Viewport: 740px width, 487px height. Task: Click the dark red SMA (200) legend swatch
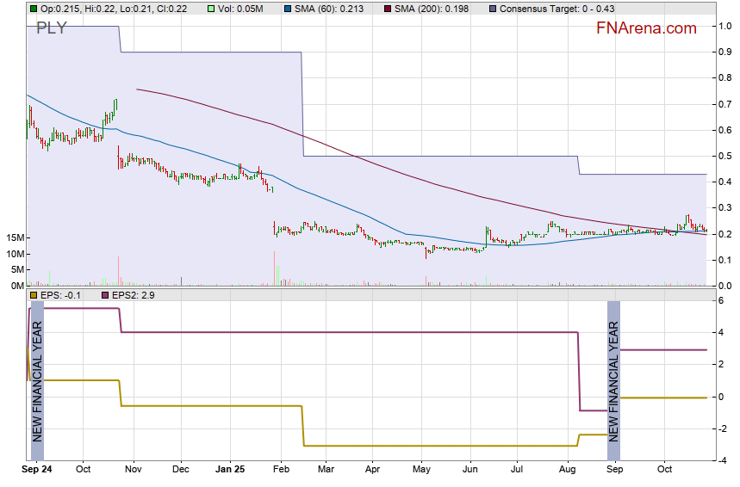click(x=388, y=9)
